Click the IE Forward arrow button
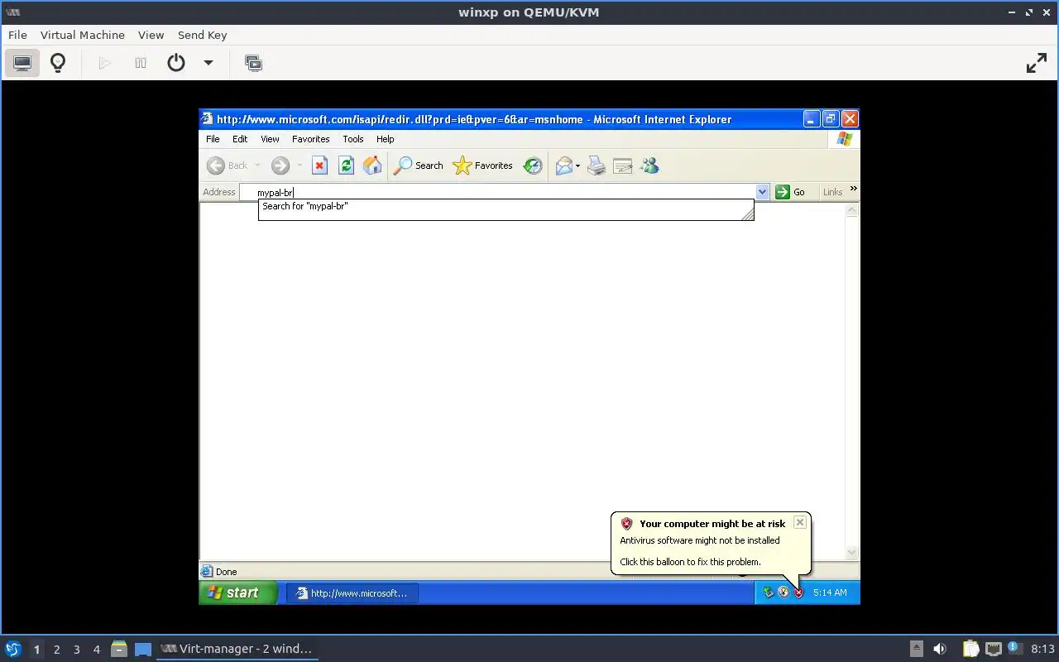 coord(280,165)
